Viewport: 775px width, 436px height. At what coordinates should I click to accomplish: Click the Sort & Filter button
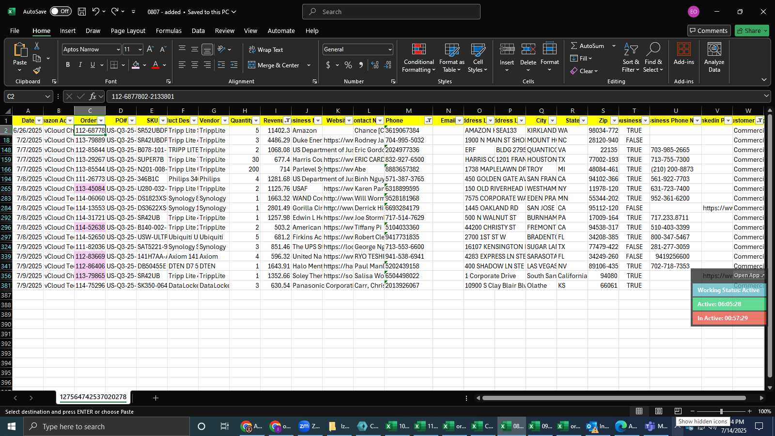[631, 58]
